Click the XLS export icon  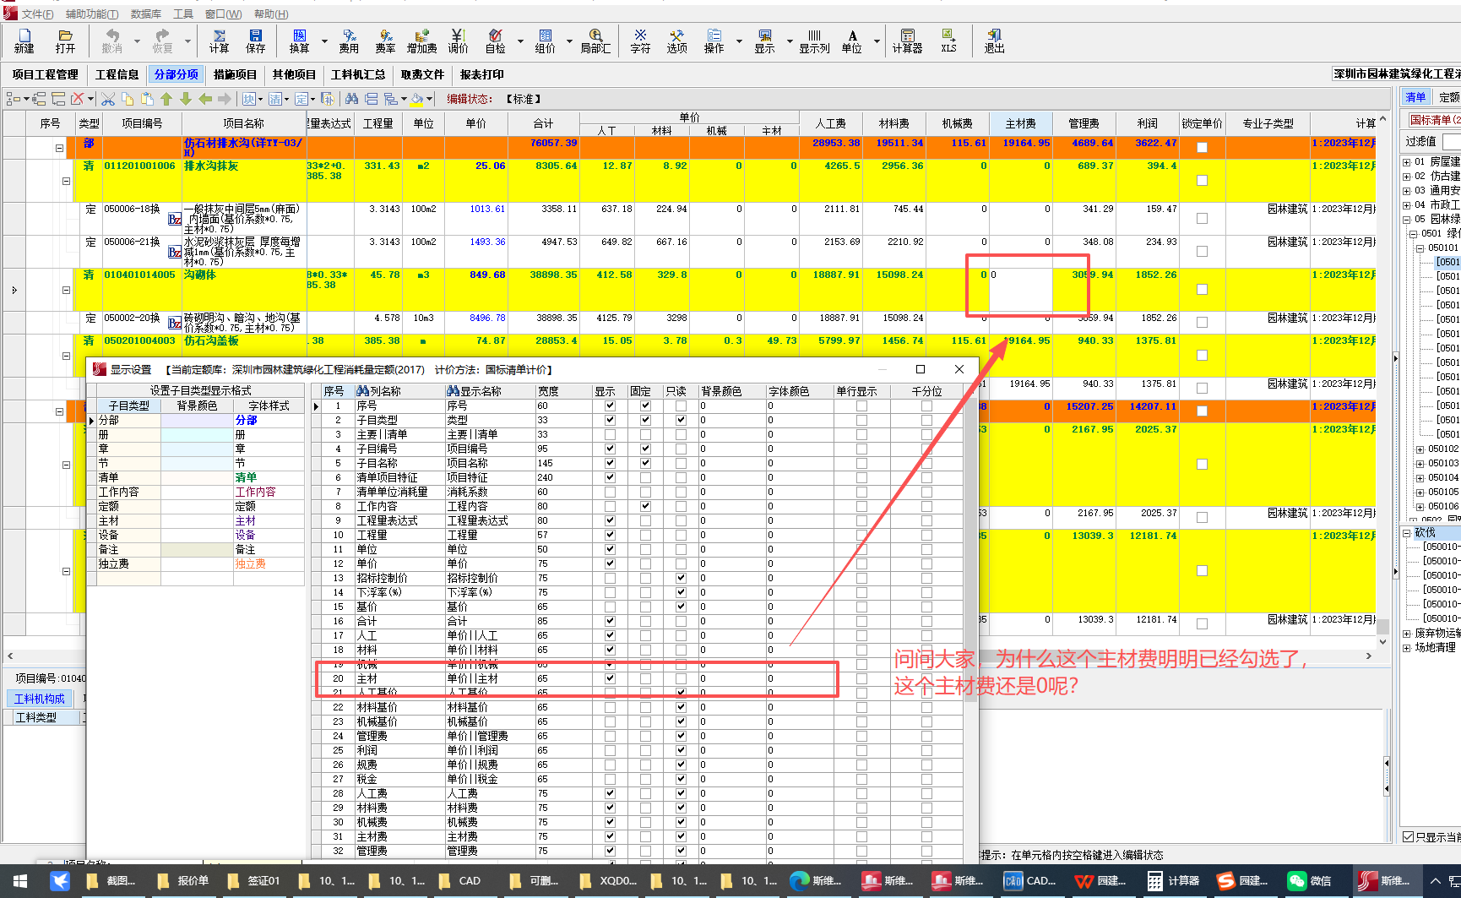click(948, 41)
